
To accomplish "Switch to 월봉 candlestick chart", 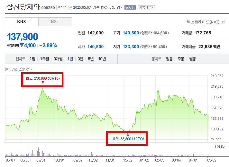I will tap(192, 59).
